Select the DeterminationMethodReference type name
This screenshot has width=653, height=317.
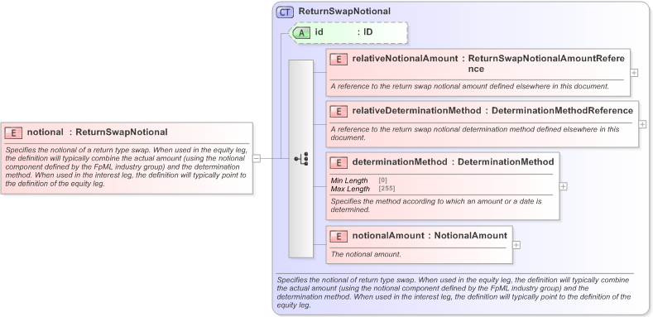coord(562,110)
